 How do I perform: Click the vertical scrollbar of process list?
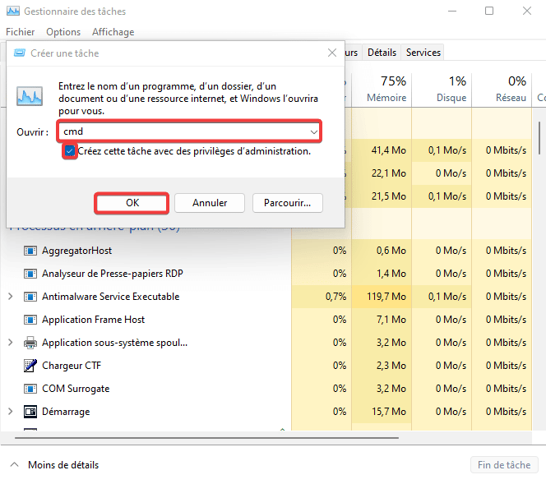coord(539,138)
